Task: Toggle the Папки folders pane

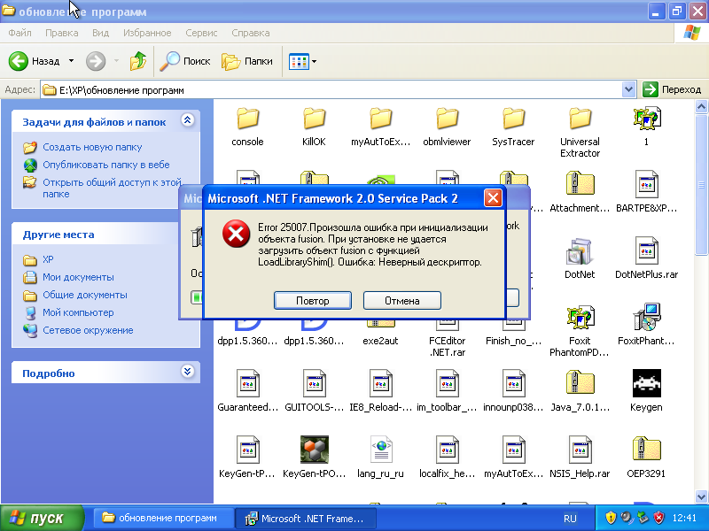Action: [247, 61]
